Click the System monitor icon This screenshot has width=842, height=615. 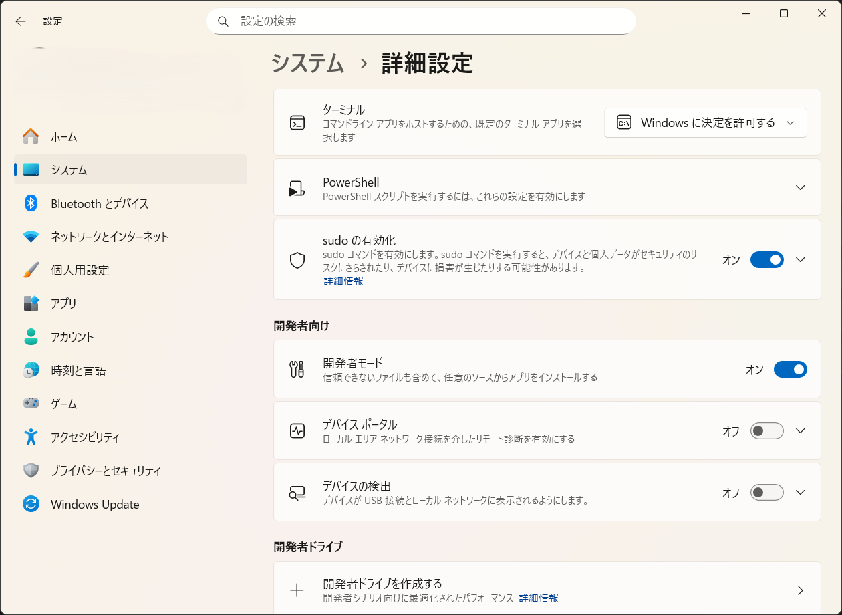click(x=31, y=170)
